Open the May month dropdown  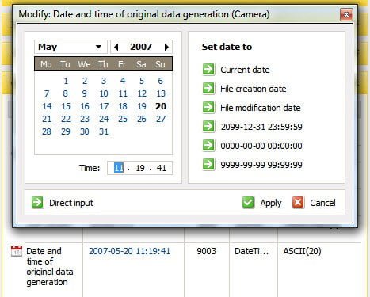pos(71,47)
